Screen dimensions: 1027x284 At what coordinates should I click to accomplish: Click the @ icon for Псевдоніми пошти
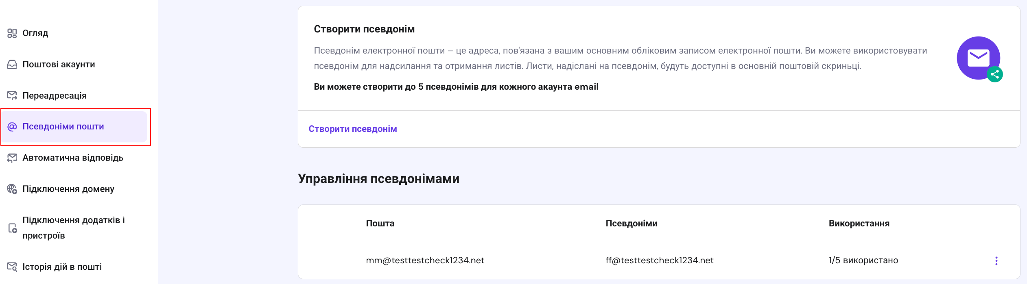pyautogui.click(x=12, y=127)
